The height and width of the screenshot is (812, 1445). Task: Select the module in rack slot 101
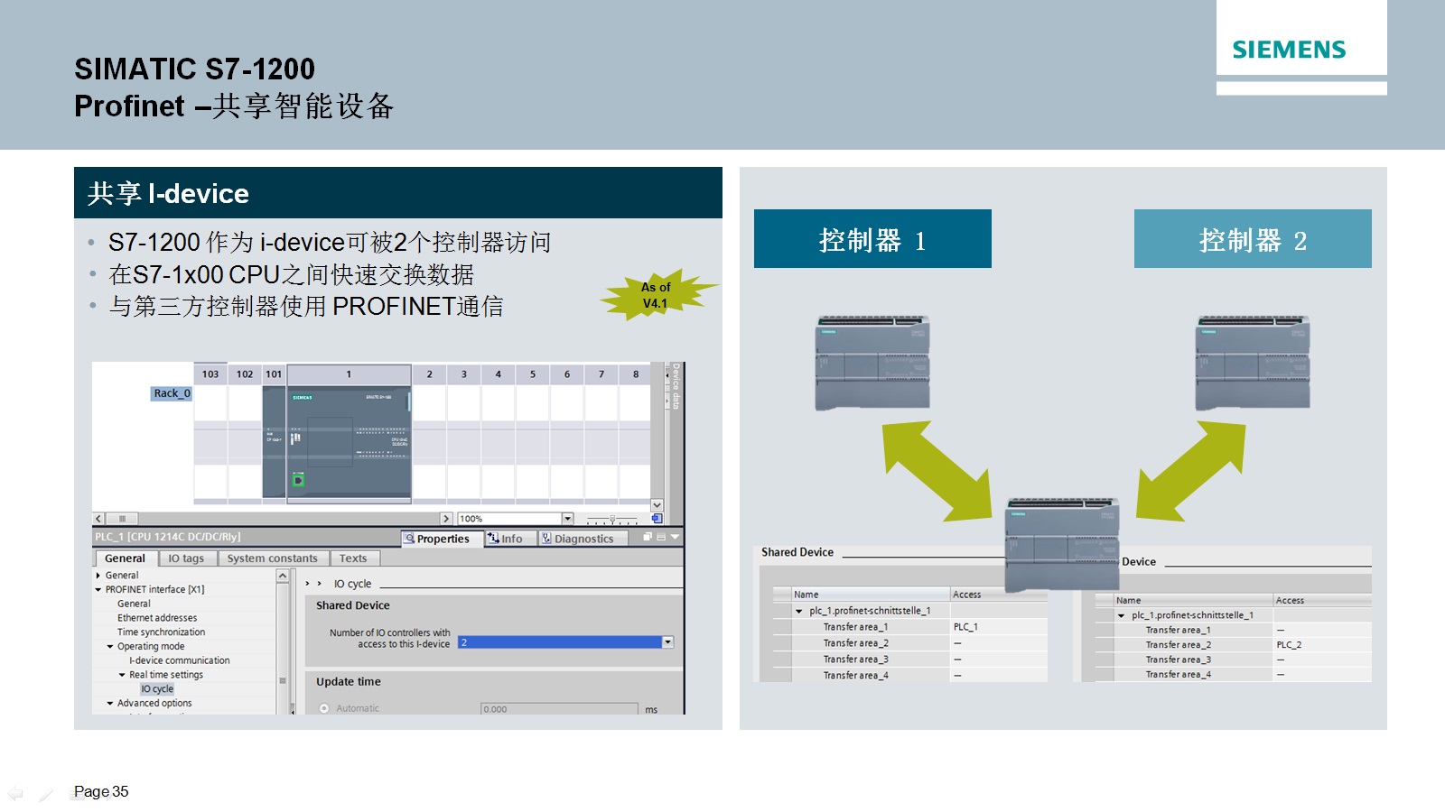coord(274,442)
